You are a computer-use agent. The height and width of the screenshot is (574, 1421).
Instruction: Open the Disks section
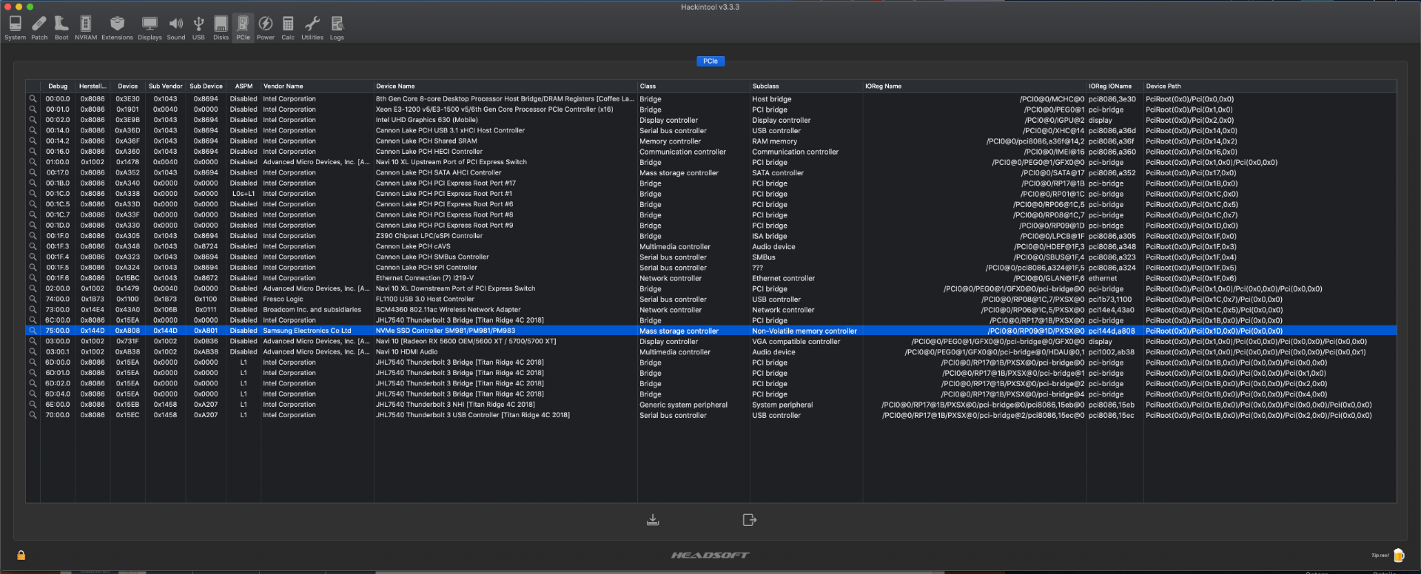coord(221,27)
